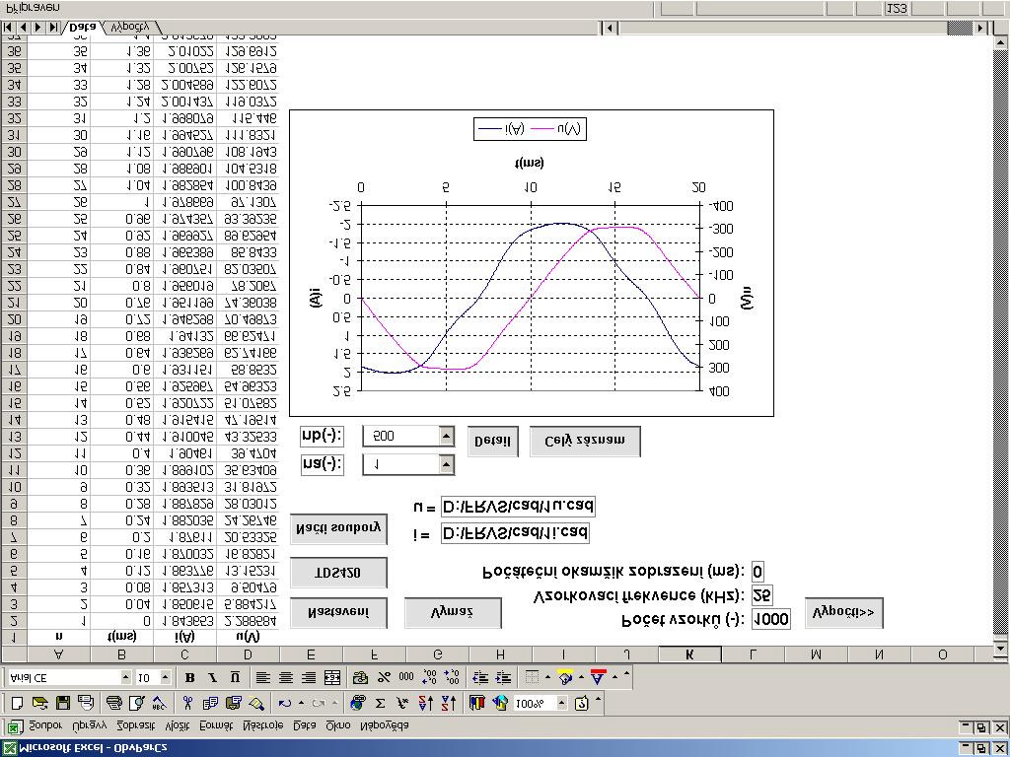Open Print Preview from the toolbar
The image size is (1010, 757).
136,703
